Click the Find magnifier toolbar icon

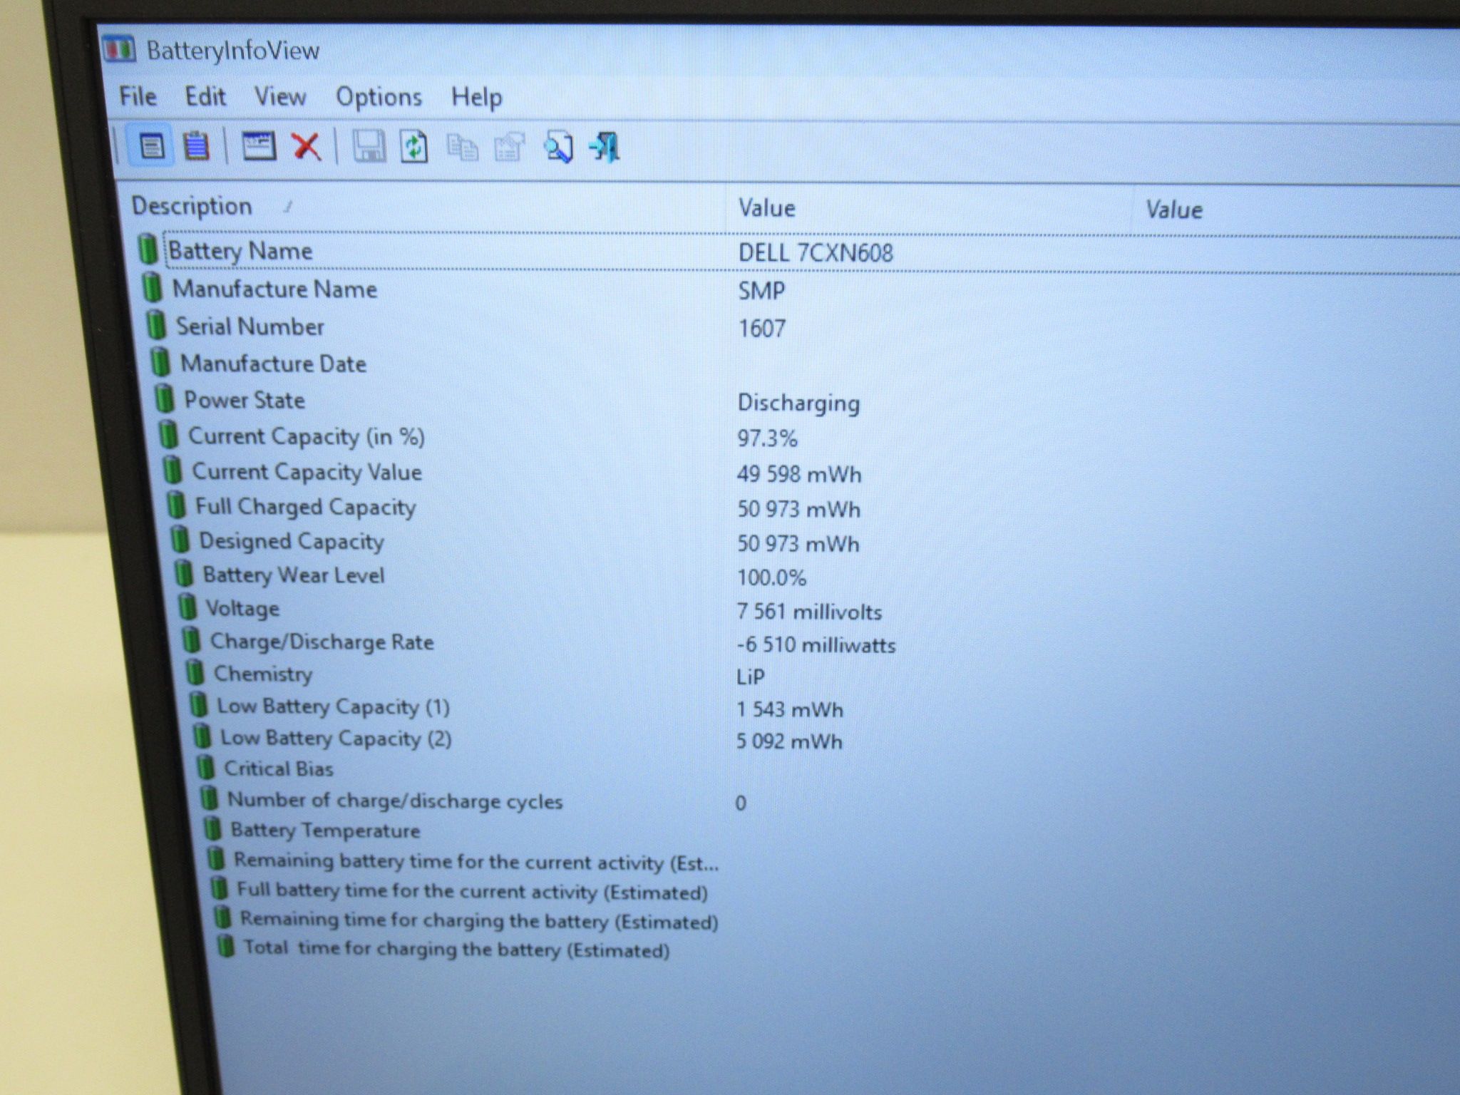coord(558,148)
